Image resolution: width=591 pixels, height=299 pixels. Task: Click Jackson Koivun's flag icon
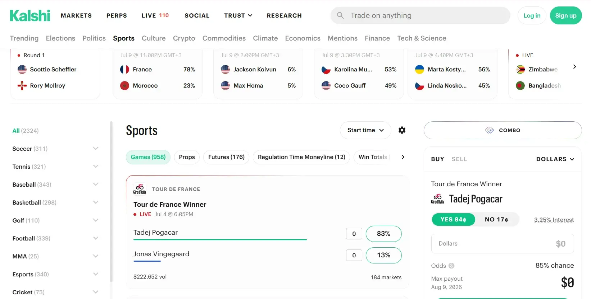click(225, 69)
